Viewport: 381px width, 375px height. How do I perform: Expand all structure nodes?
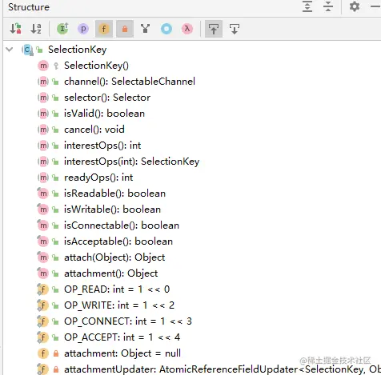(x=307, y=6)
